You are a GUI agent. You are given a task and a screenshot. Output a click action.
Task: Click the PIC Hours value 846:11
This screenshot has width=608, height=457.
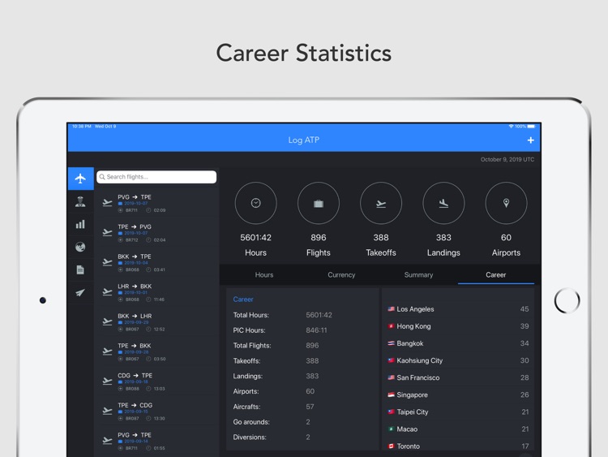316,330
